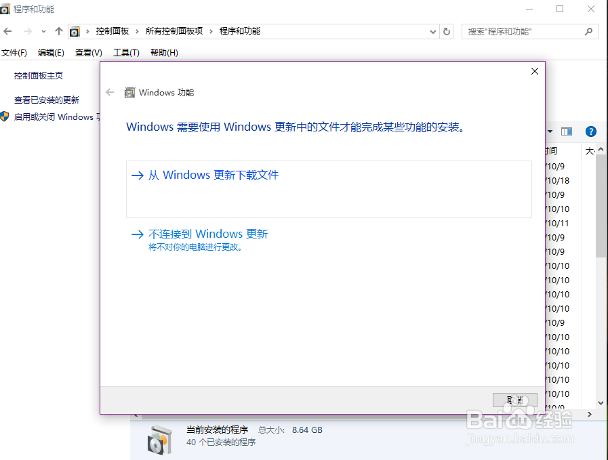Image resolution: width=608 pixels, height=460 pixels.
Task: Open Help via the blue question mark icon
Action: tap(591, 131)
